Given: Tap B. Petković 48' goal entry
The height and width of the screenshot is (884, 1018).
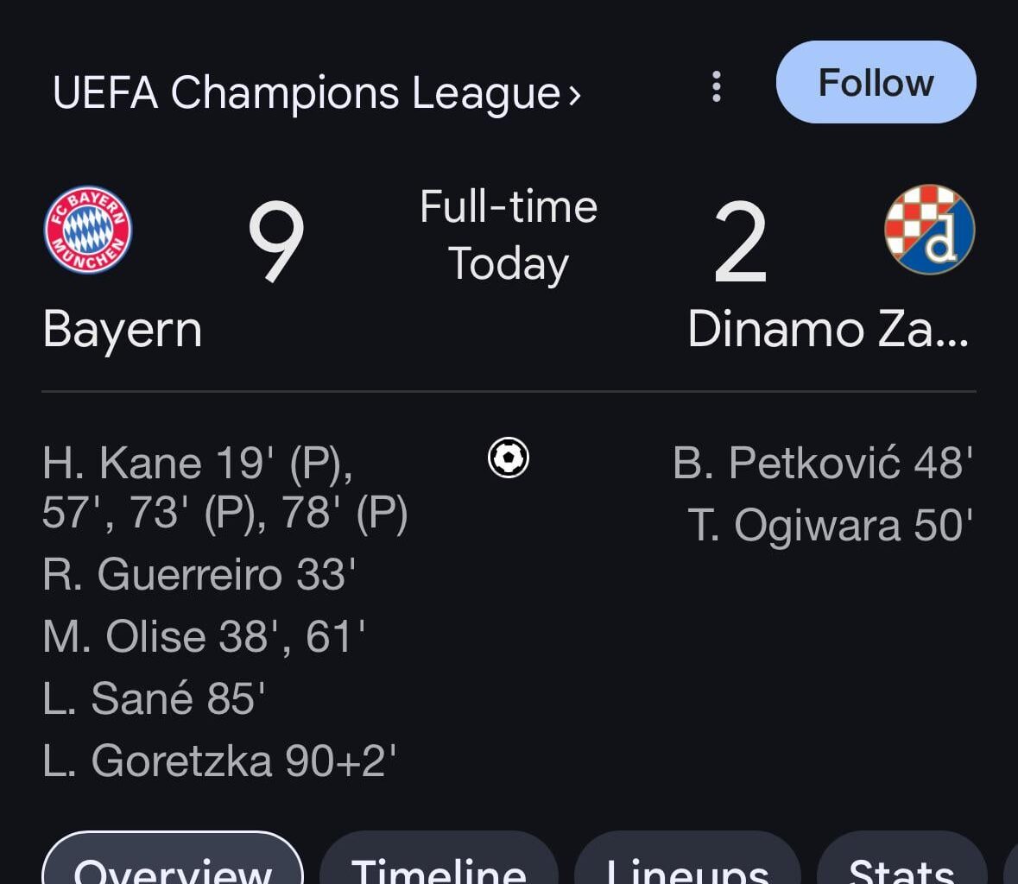Looking at the screenshot, I should click(823, 464).
